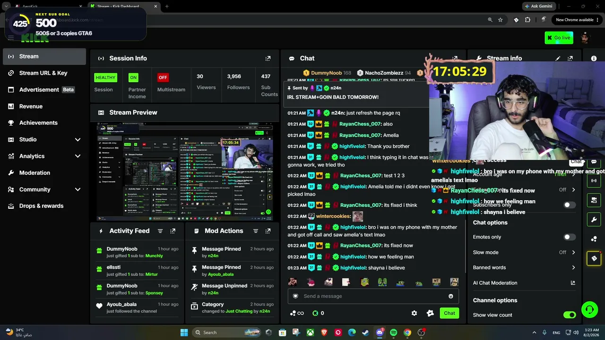The height and width of the screenshot is (340, 605).
Task: Click New Chrome available update button
Action: [573, 20]
